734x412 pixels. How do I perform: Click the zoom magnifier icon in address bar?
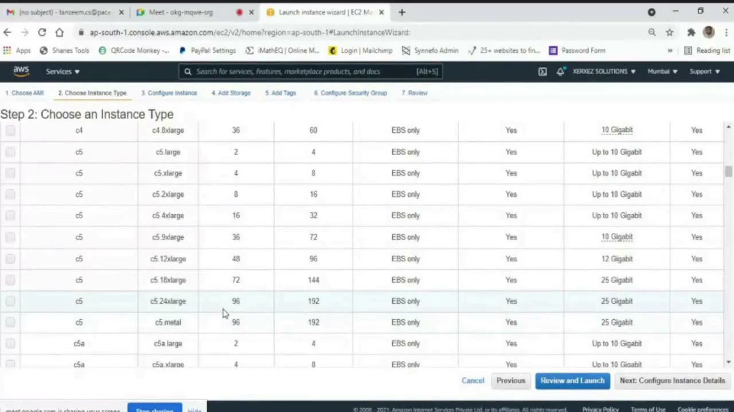coord(652,33)
